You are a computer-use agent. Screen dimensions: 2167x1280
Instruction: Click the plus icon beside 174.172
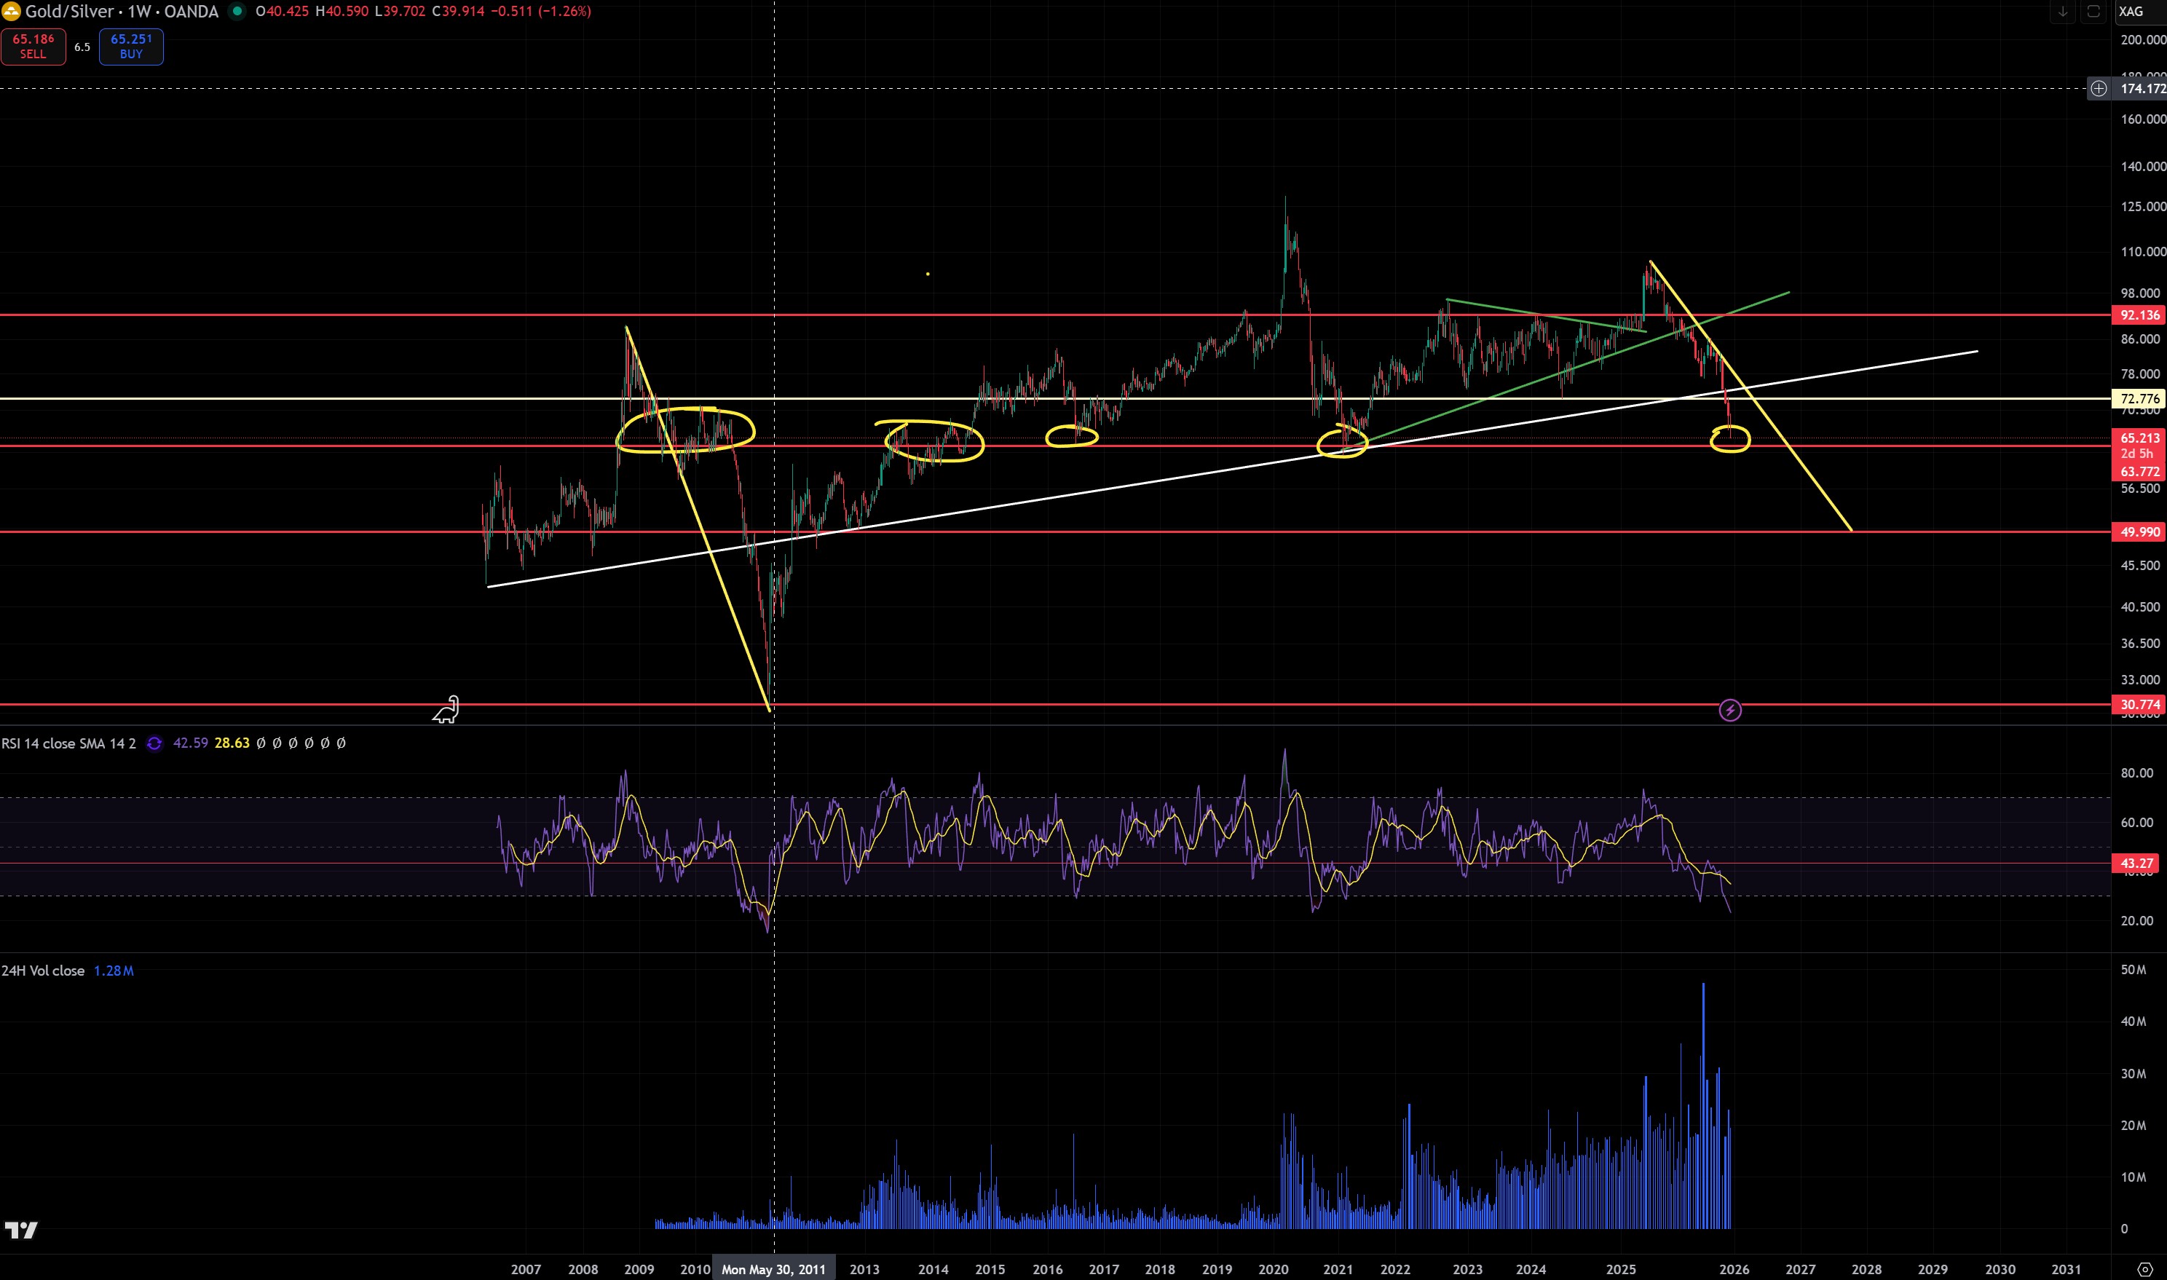tap(2098, 88)
